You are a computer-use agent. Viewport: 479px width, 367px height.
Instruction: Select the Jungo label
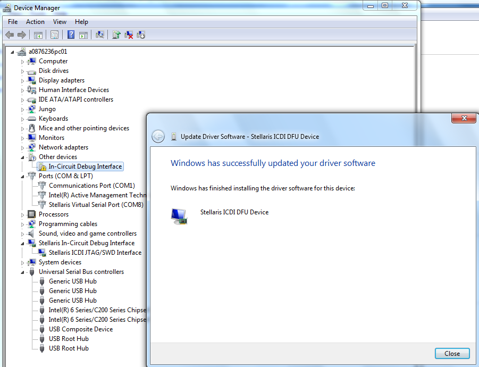(47, 109)
